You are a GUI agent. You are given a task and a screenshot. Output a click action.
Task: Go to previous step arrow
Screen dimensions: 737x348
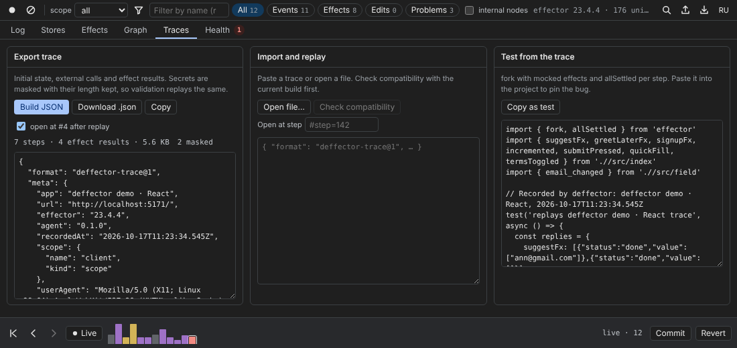(x=33, y=333)
